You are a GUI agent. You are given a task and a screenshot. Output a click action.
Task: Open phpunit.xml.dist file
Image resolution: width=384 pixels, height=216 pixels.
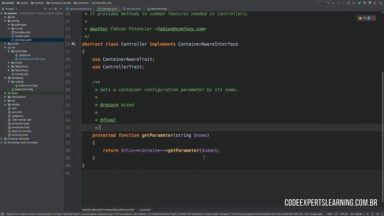(x=21, y=131)
